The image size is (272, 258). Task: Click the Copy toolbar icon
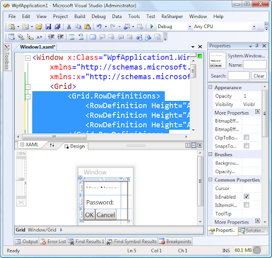point(78,27)
